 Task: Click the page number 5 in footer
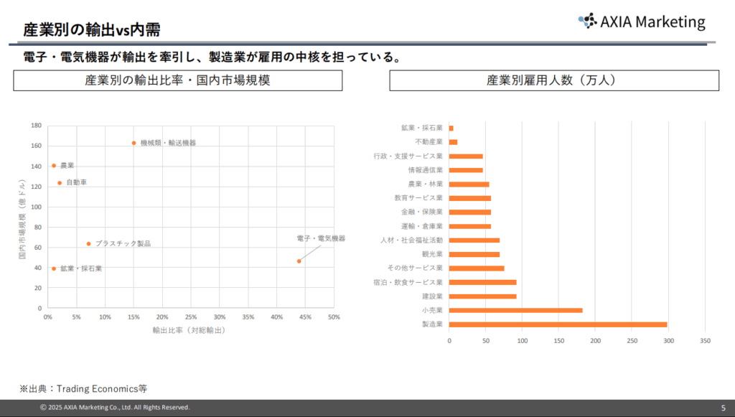click(723, 408)
